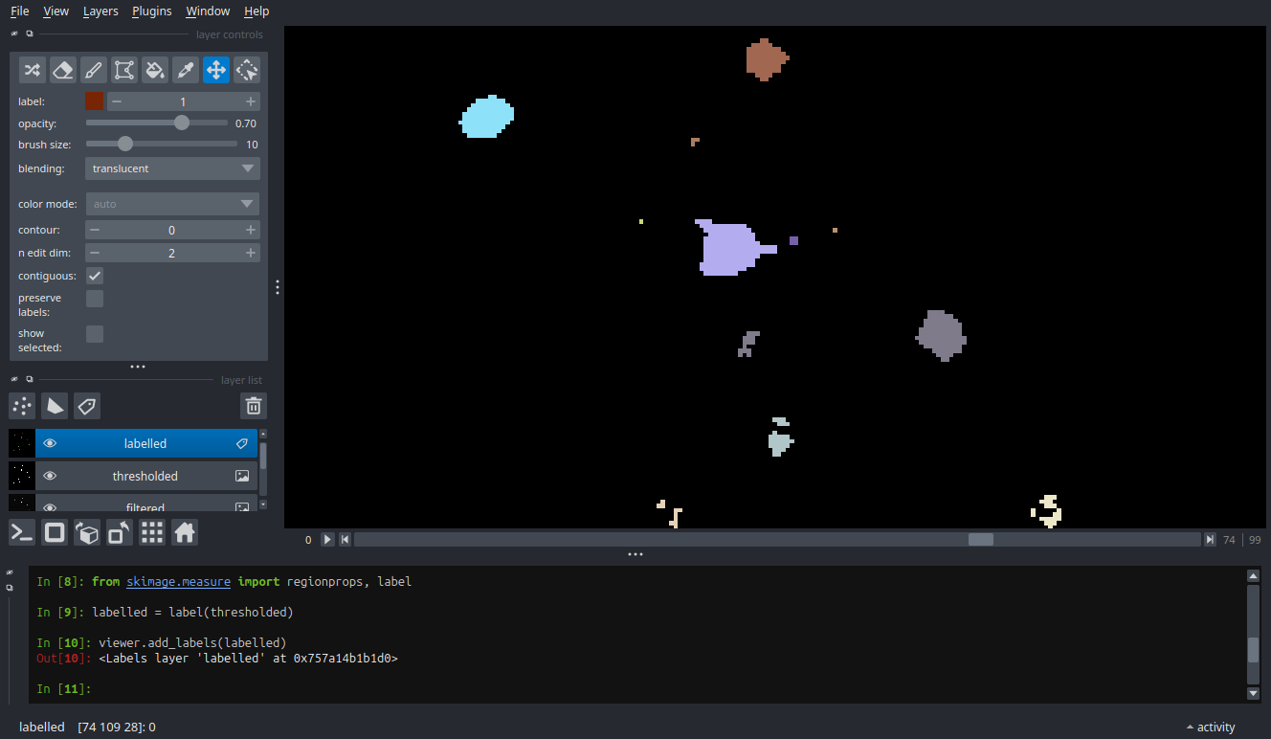Screen dimensions: 1271x739
Task: Select the paint brush tool
Action: click(x=93, y=69)
